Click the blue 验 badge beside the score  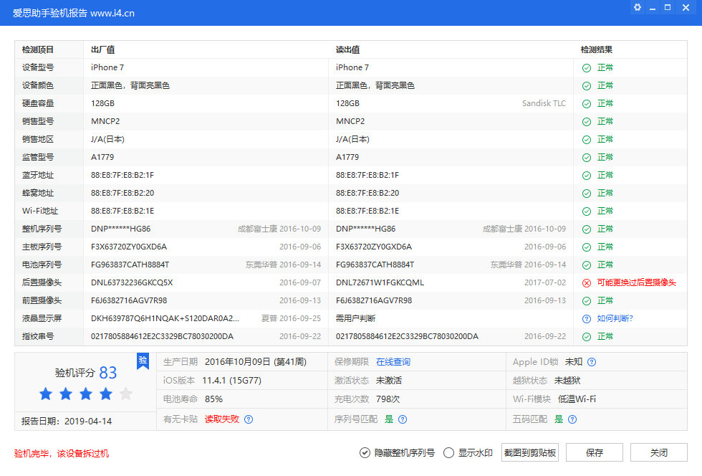143,361
